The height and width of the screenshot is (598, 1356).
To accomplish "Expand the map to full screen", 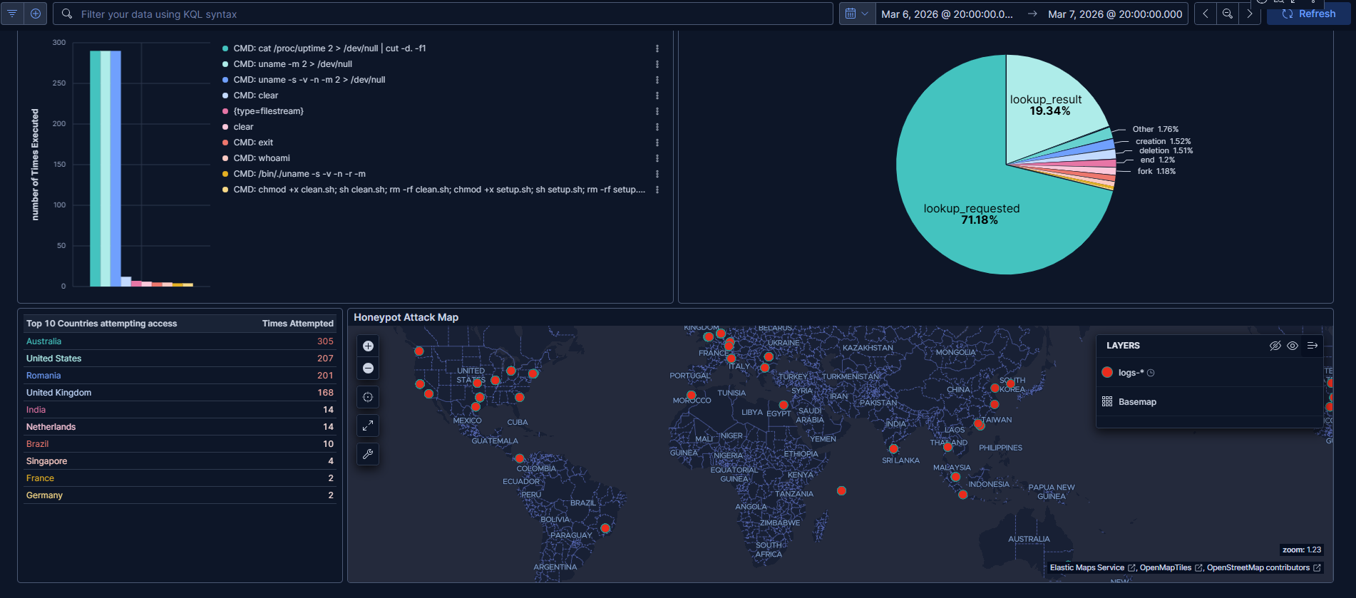I will tap(368, 426).
